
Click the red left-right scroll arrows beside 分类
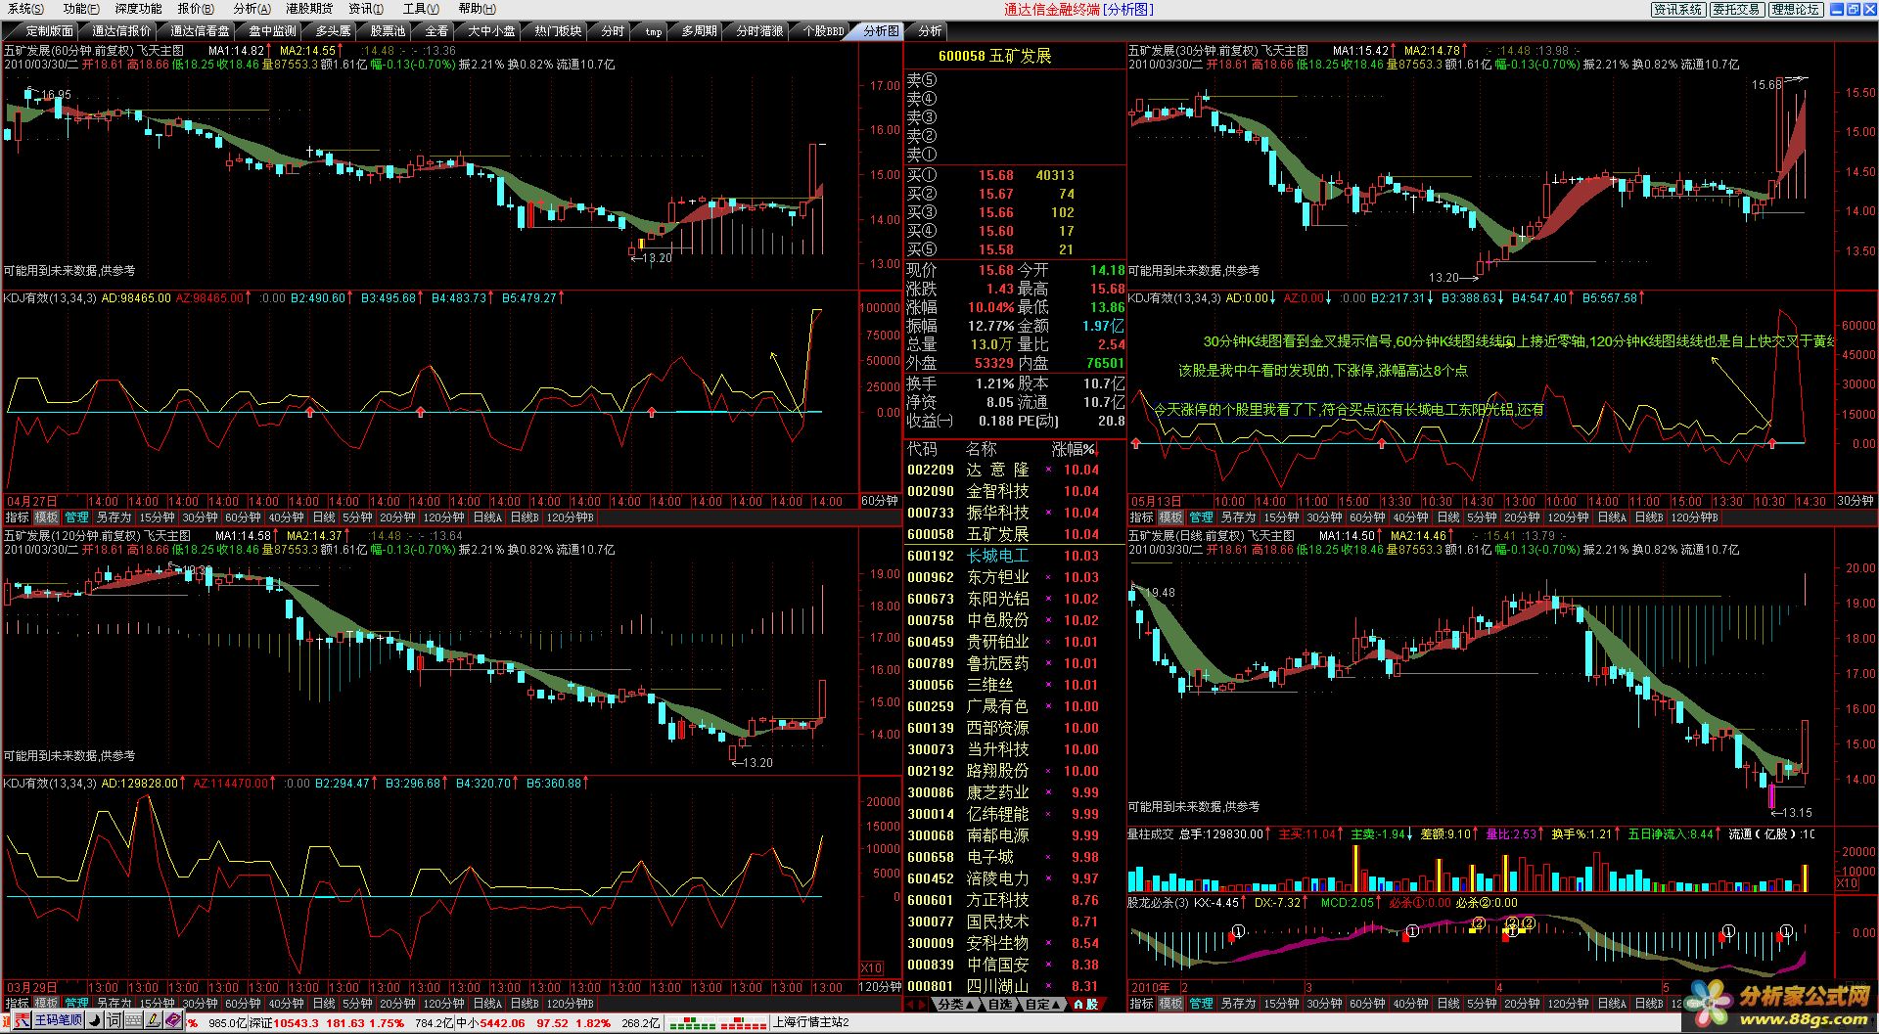(918, 1004)
